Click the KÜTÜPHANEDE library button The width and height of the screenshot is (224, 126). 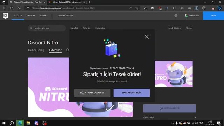click(169, 108)
